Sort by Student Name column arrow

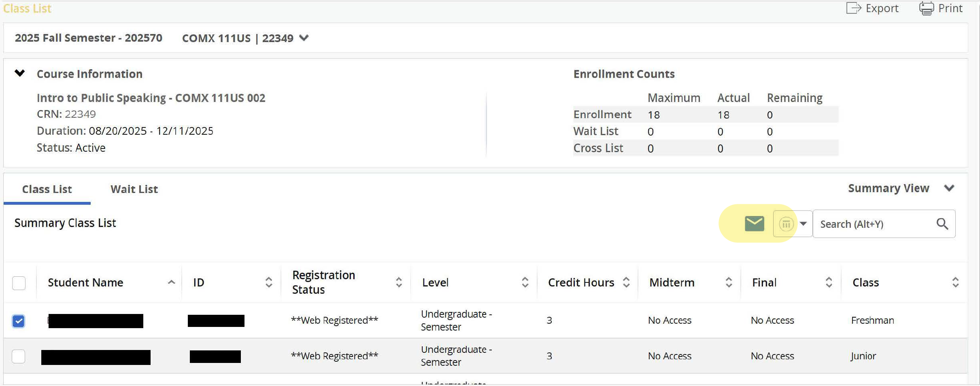point(171,282)
